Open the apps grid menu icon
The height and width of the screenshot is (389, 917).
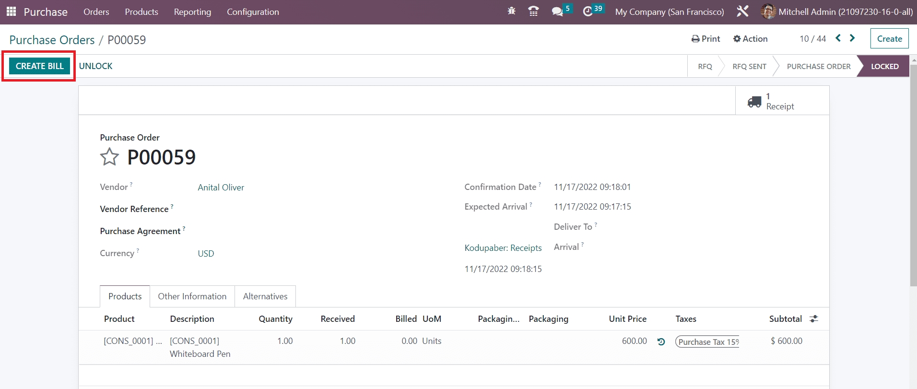11,12
